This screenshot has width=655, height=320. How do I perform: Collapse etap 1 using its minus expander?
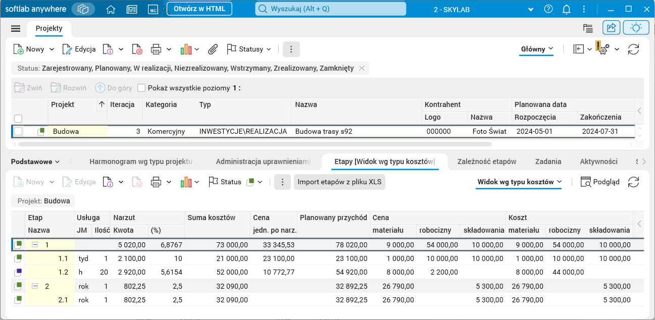point(34,244)
